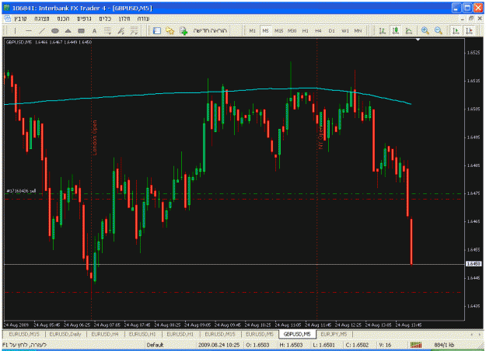Click the connection status bars icon
Screen dimensions: 486x351
pyautogui.click(x=416, y=345)
